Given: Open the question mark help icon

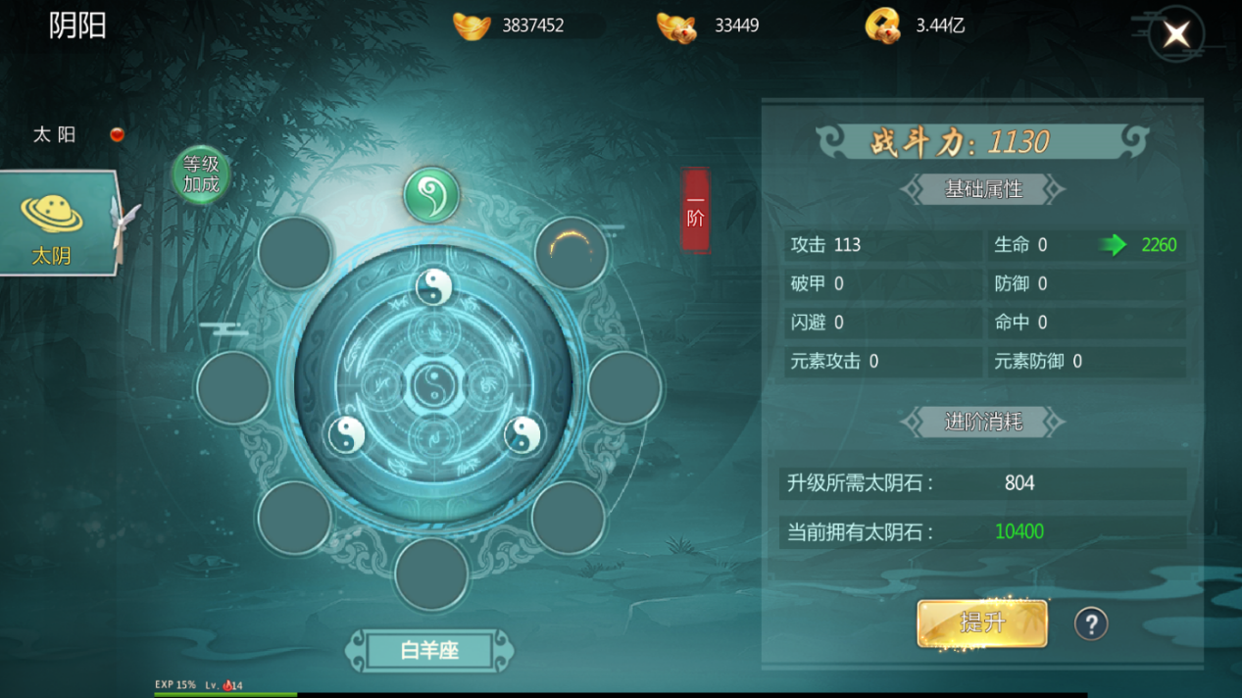Looking at the screenshot, I should [x=1091, y=623].
